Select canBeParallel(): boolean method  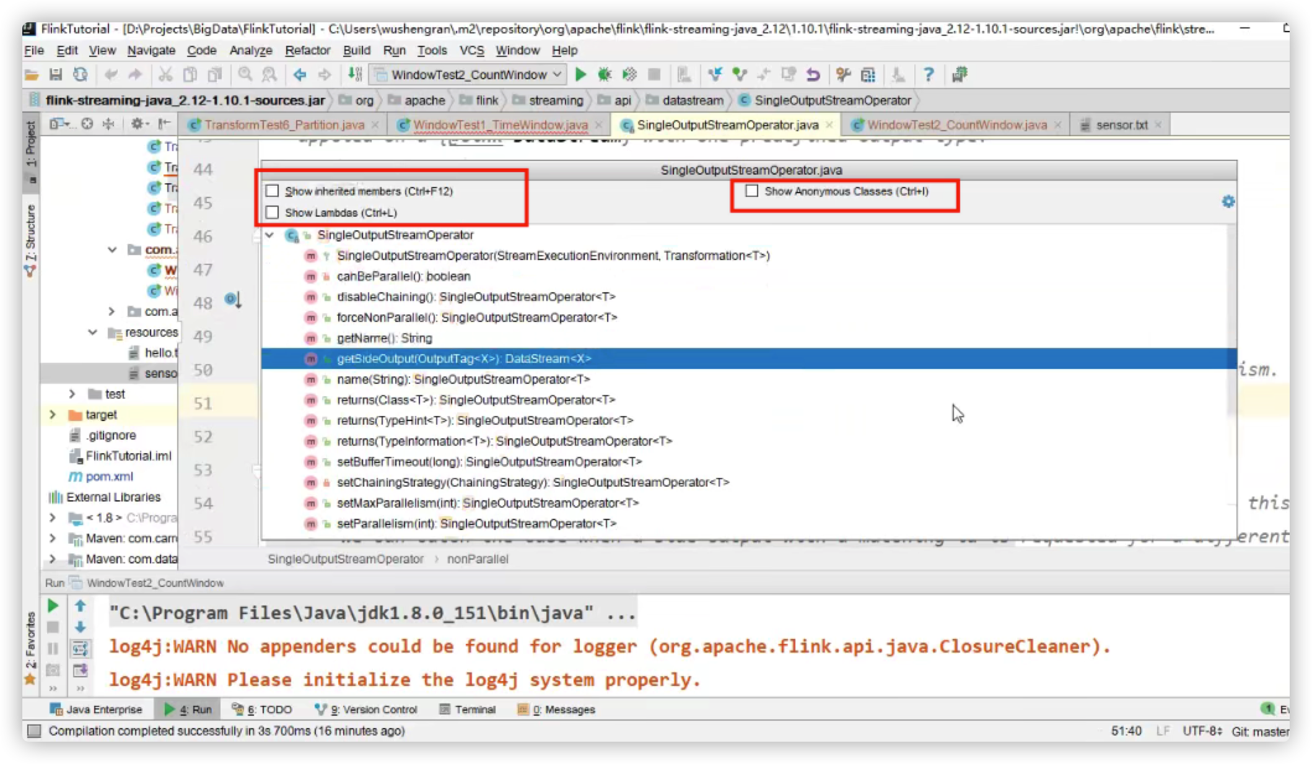click(x=743, y=276)
